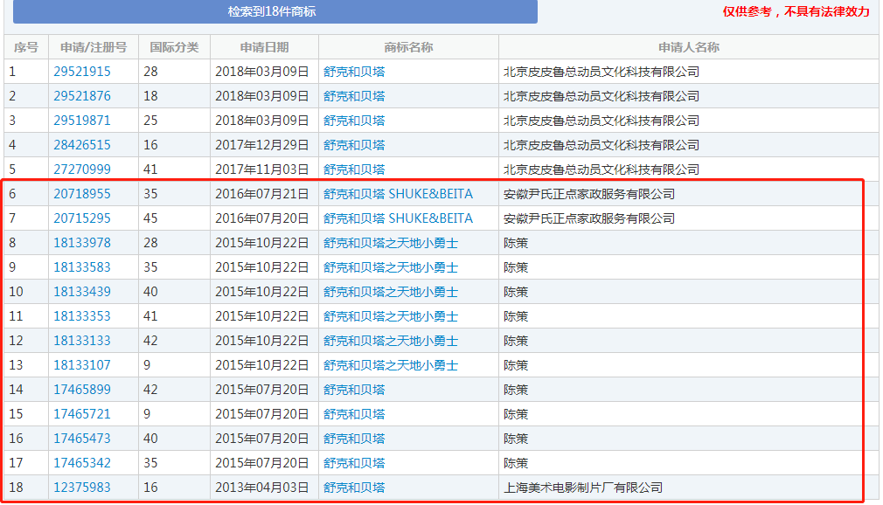Click the red 仅供参考，不具有法律效力 notice
The height and width of the screenshot is (505, 883).
point(796,12)
